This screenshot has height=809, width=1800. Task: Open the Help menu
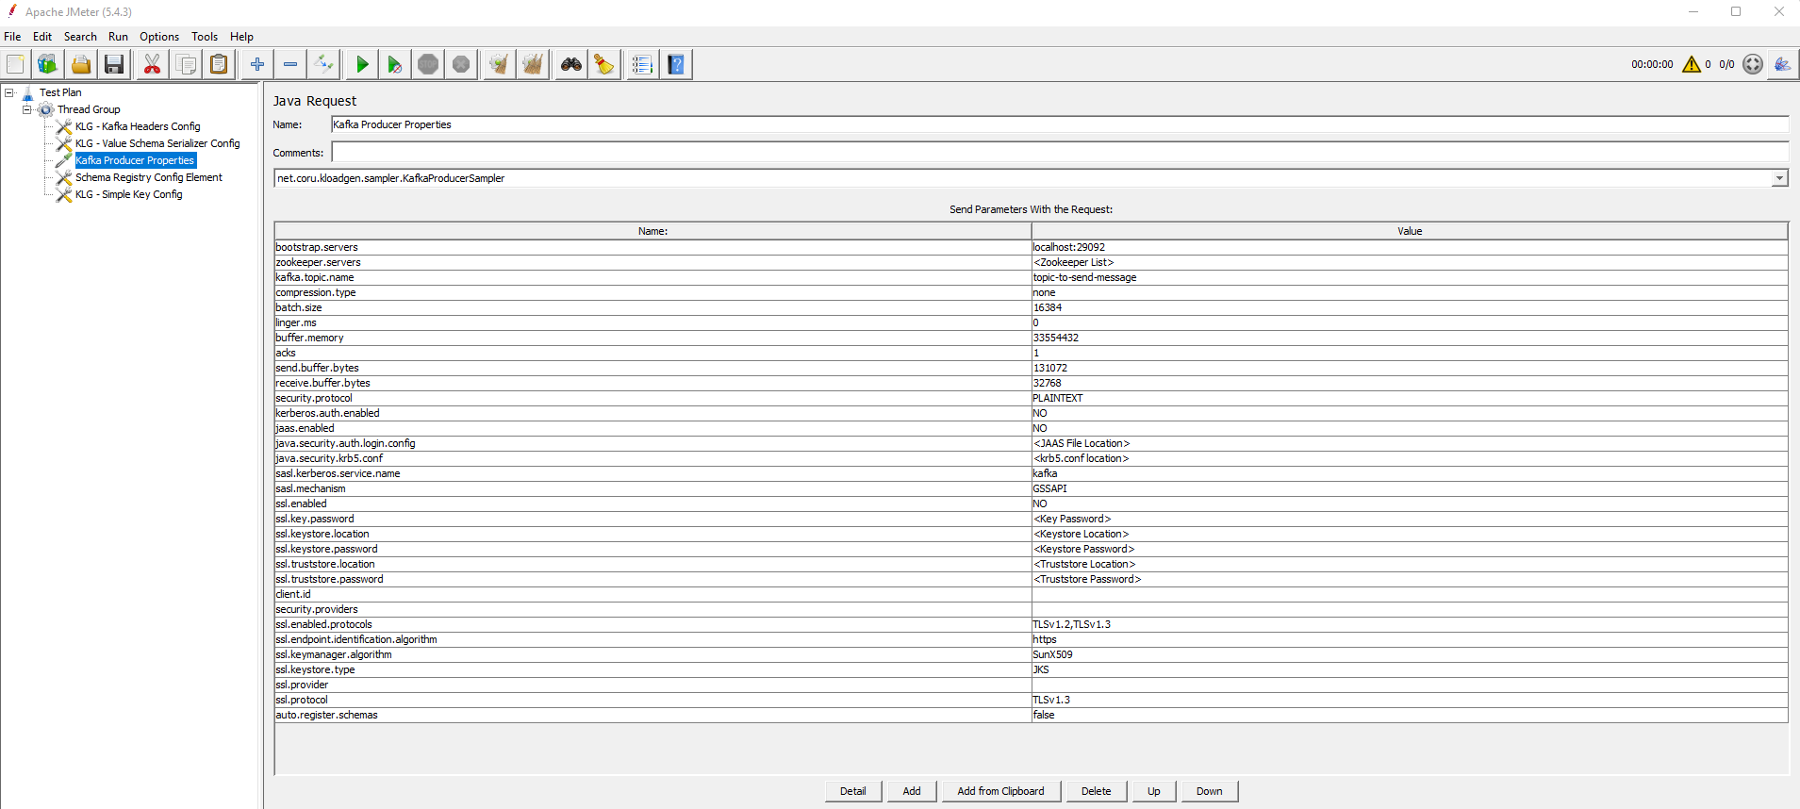(x=241, y=37)
